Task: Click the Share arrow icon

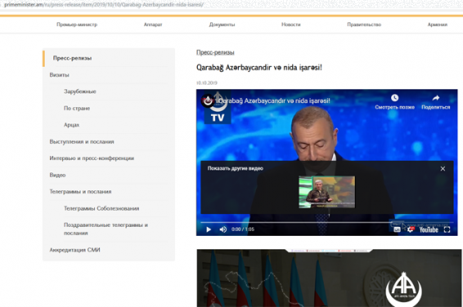Action: click(x=436, y=98)
